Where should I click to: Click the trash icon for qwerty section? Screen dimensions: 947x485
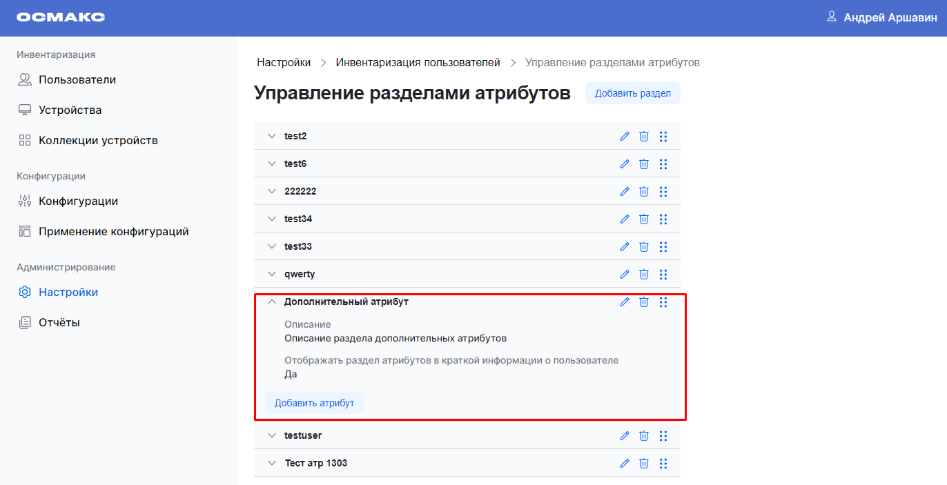point(644,275)
